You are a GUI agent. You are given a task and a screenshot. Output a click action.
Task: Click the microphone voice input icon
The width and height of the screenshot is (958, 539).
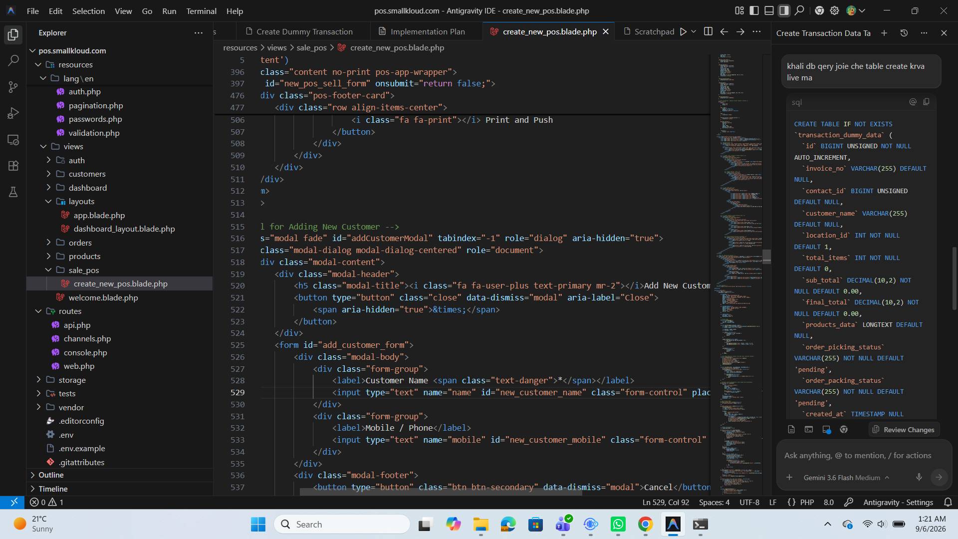(x=919, y=477)
